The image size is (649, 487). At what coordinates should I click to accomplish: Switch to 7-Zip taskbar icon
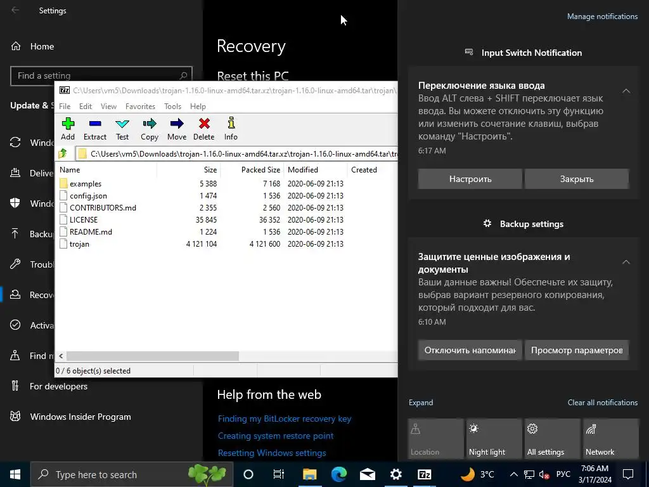pos(425,474)
